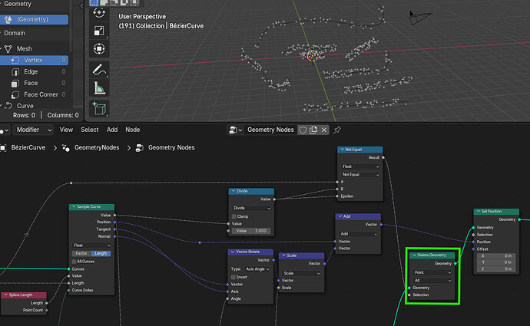Viewport: 530px width, 326px height.
Task: Duplicate the Geometry Nodes node group
Action: (x=313, y=130)
